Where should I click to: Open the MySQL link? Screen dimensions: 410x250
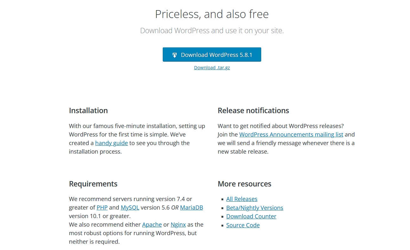[130, 207]
